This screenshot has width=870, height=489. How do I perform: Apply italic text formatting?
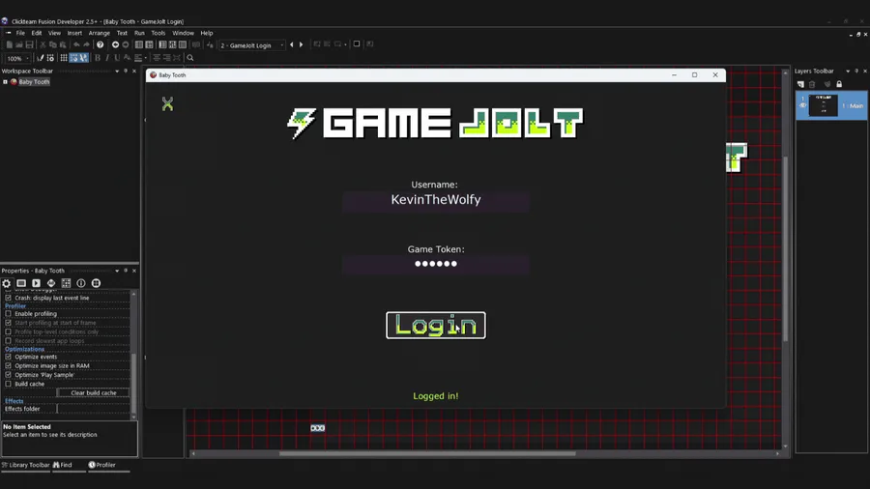coord(107,58)
